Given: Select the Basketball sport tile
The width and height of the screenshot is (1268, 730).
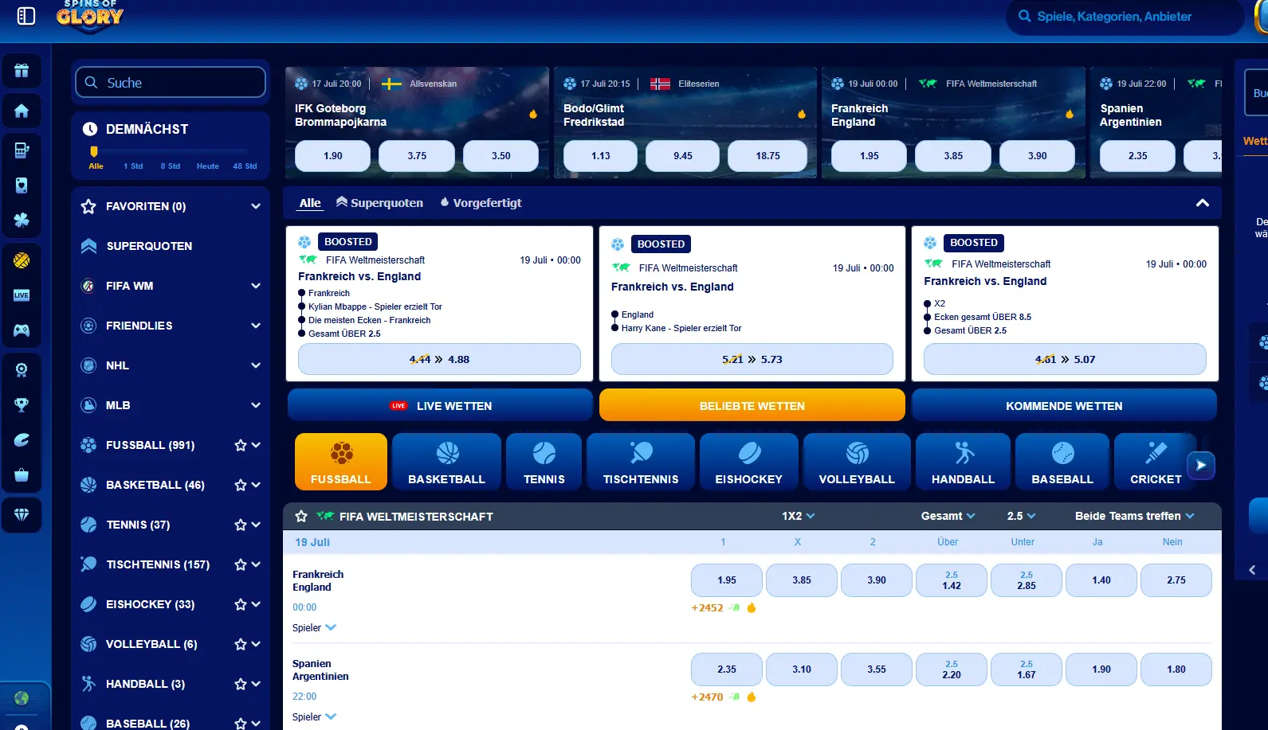Looking at the screenshot, I should click(446, 462).
